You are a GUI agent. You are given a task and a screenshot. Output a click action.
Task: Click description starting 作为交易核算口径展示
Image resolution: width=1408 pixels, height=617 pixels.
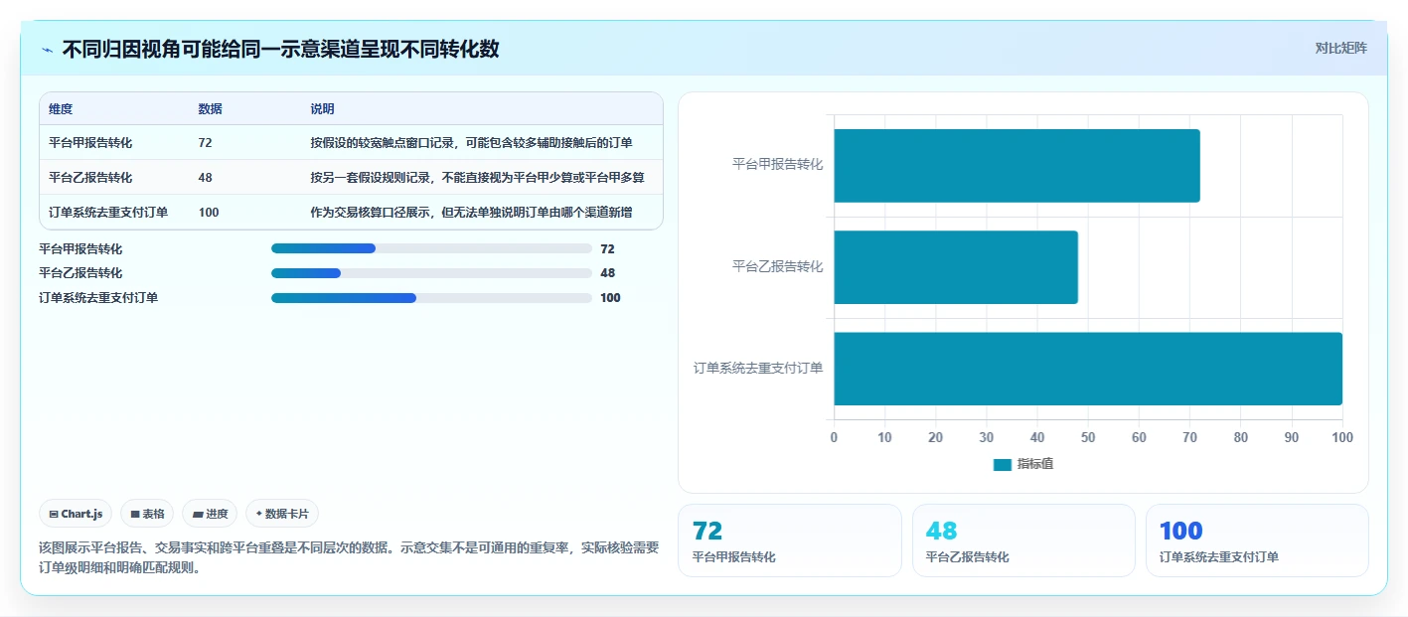point(471,213)
